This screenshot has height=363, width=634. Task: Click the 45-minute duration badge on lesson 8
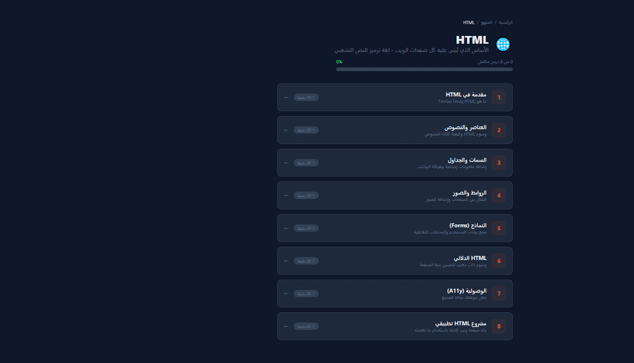306,326
